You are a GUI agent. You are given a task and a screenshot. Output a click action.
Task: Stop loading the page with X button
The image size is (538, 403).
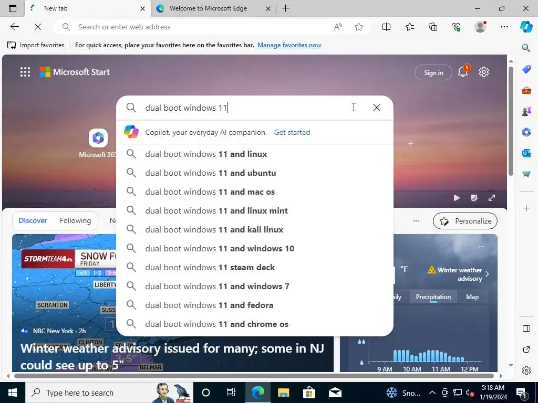point(38,27)
